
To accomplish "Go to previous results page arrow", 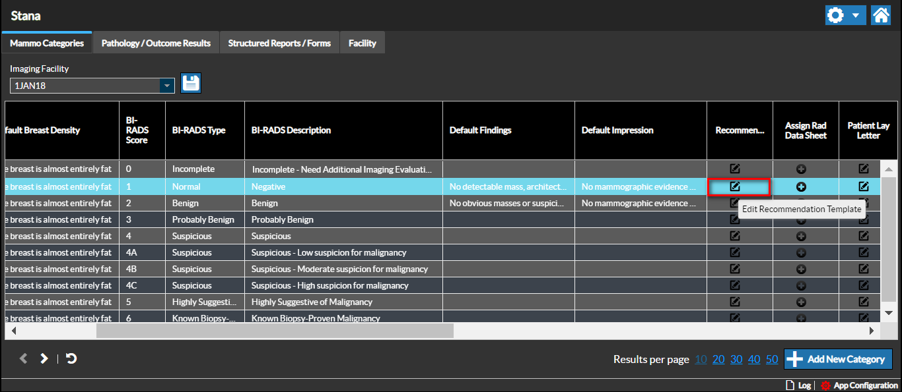I will 24,358.
